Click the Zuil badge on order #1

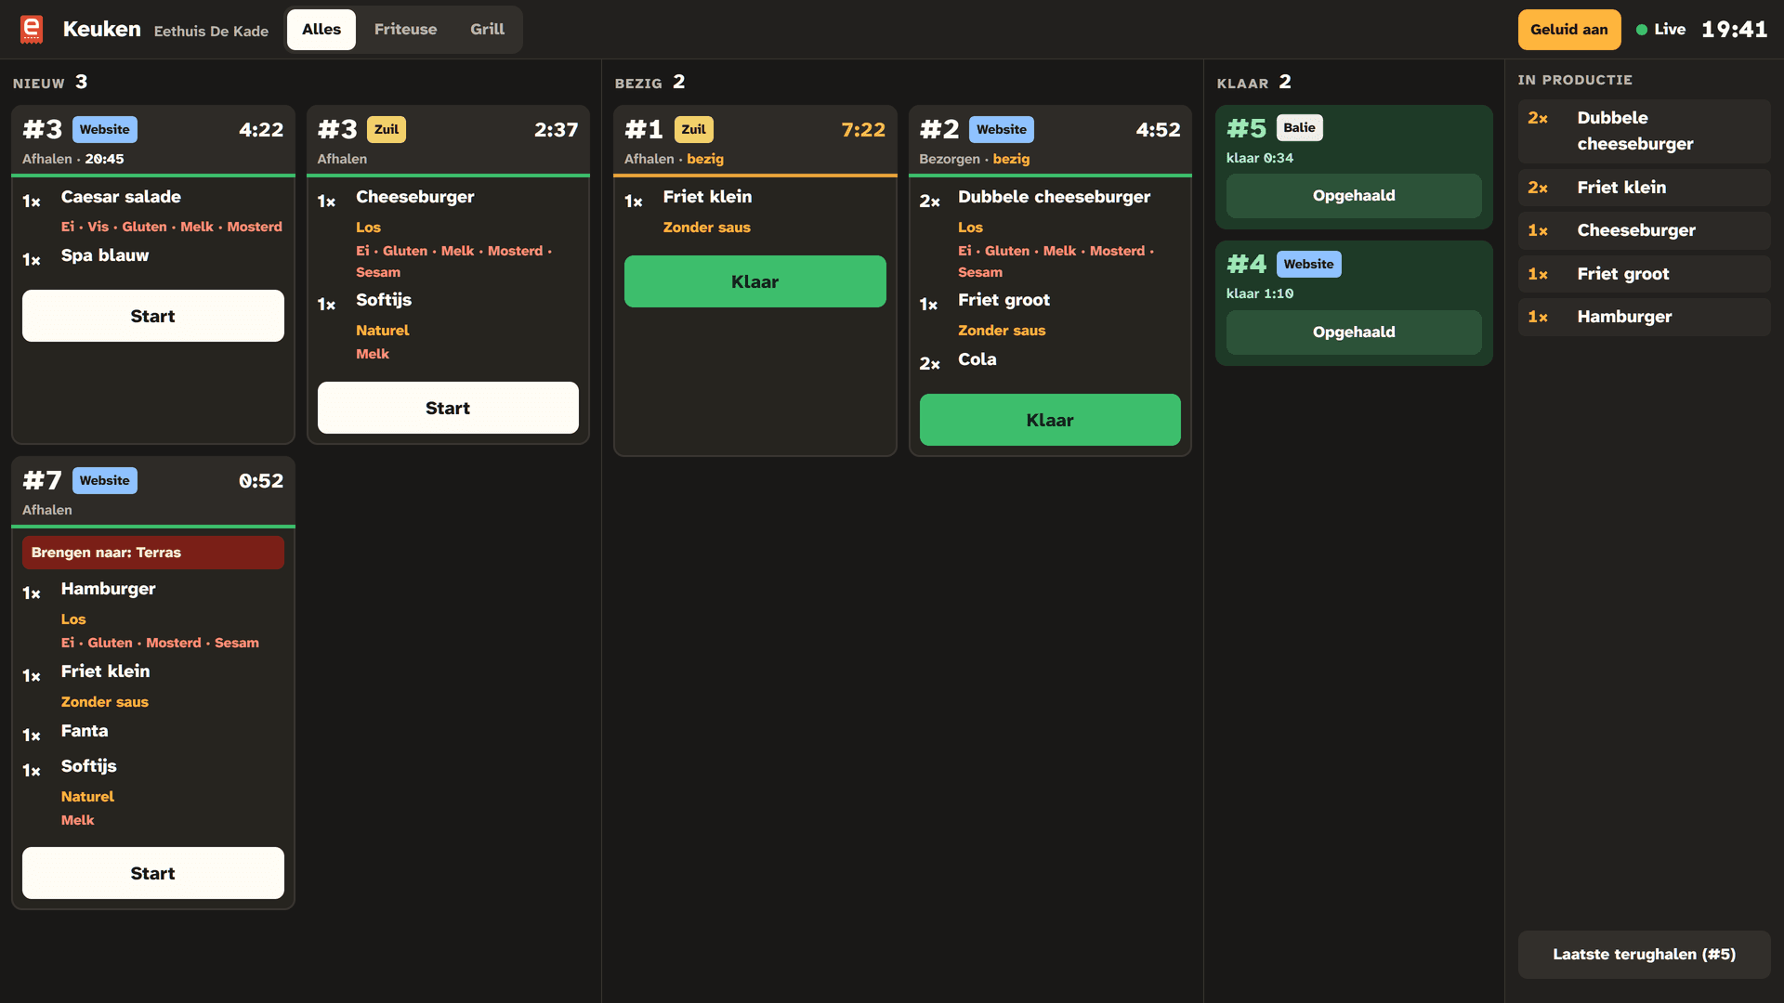tap(694, 129)
